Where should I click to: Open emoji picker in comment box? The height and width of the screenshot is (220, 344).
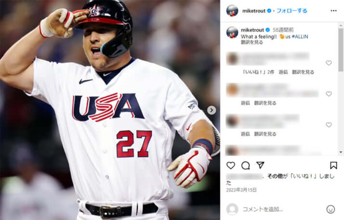tap(331, 209)
